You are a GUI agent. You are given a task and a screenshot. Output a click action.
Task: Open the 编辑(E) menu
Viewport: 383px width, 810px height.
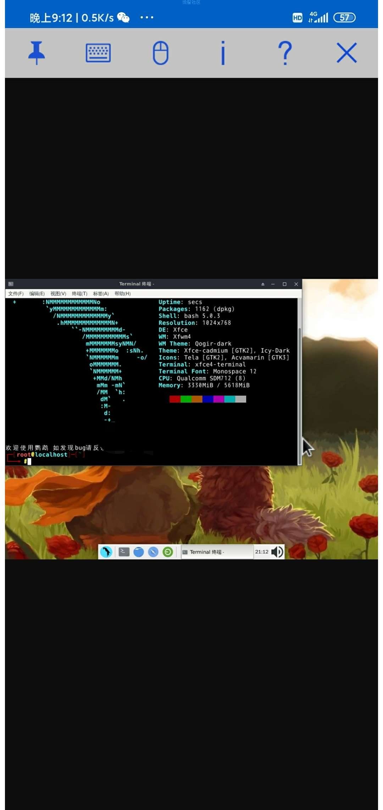[x=37, y=293]
